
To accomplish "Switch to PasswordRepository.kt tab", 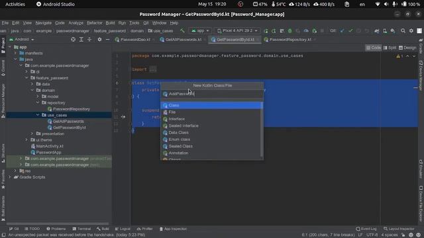I will (x=290, y=40).
